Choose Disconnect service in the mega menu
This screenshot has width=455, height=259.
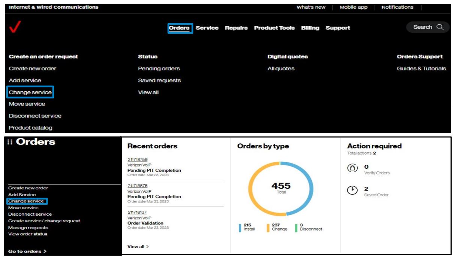(35, 116)
